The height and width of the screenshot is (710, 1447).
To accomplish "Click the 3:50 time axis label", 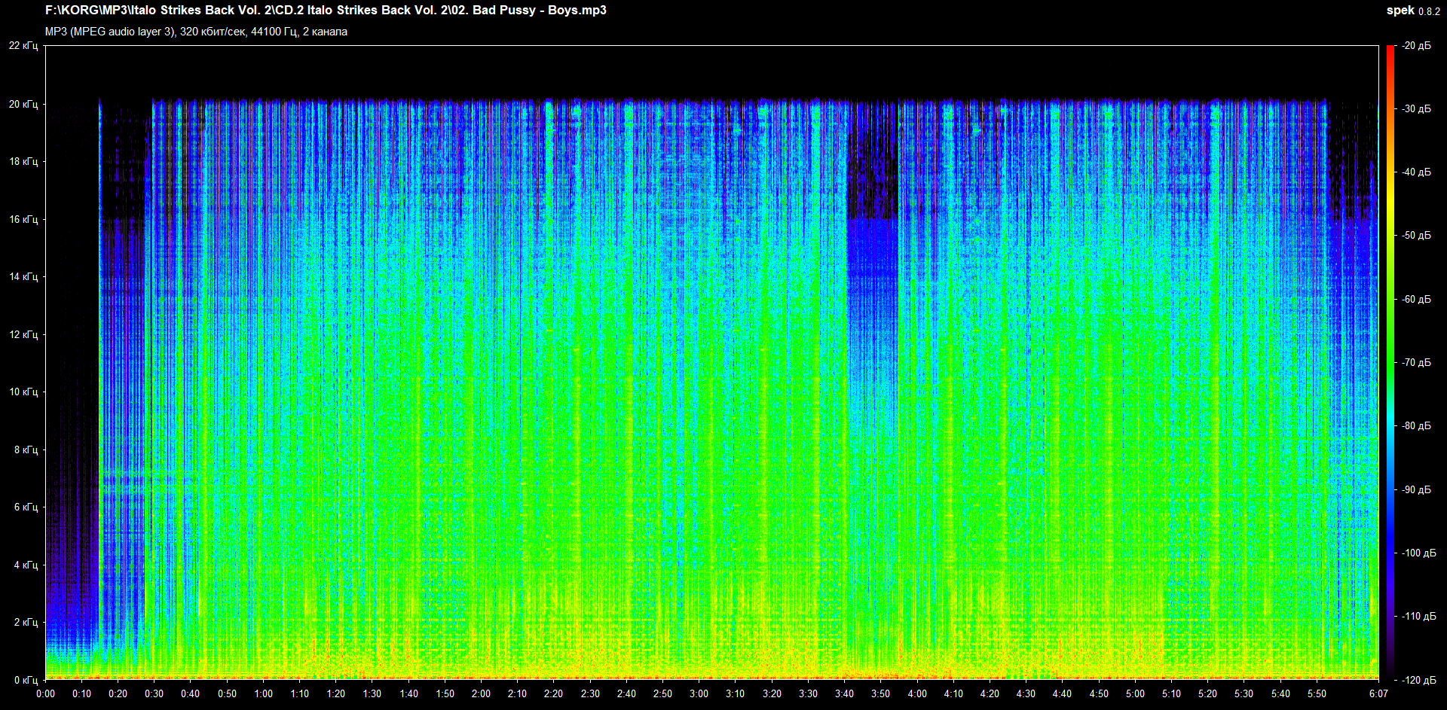I will pyautogui.click(x=880, y=693).
